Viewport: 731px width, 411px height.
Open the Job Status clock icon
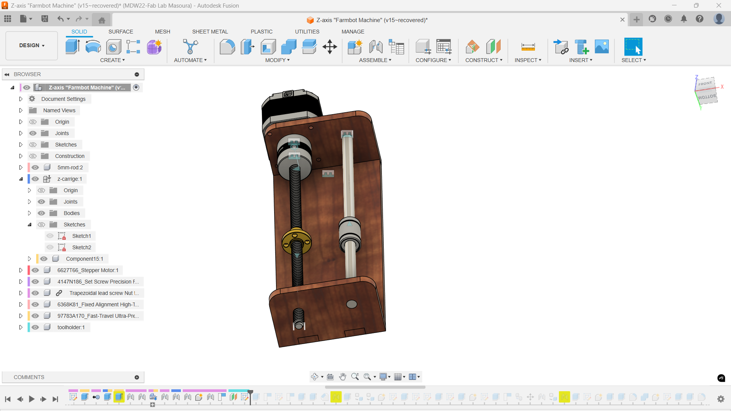668,19
